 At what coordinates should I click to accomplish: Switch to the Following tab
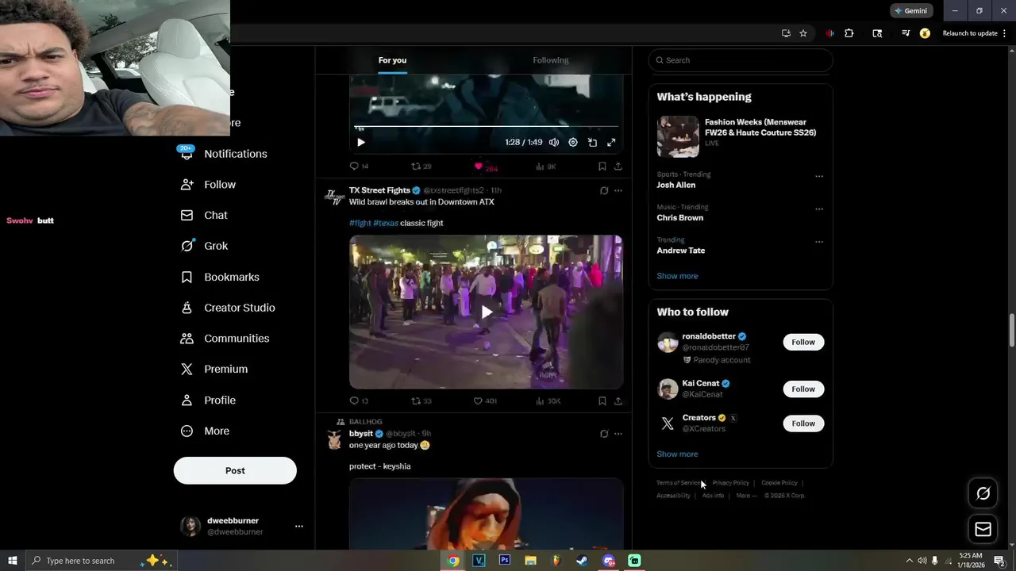click(550, 60)
